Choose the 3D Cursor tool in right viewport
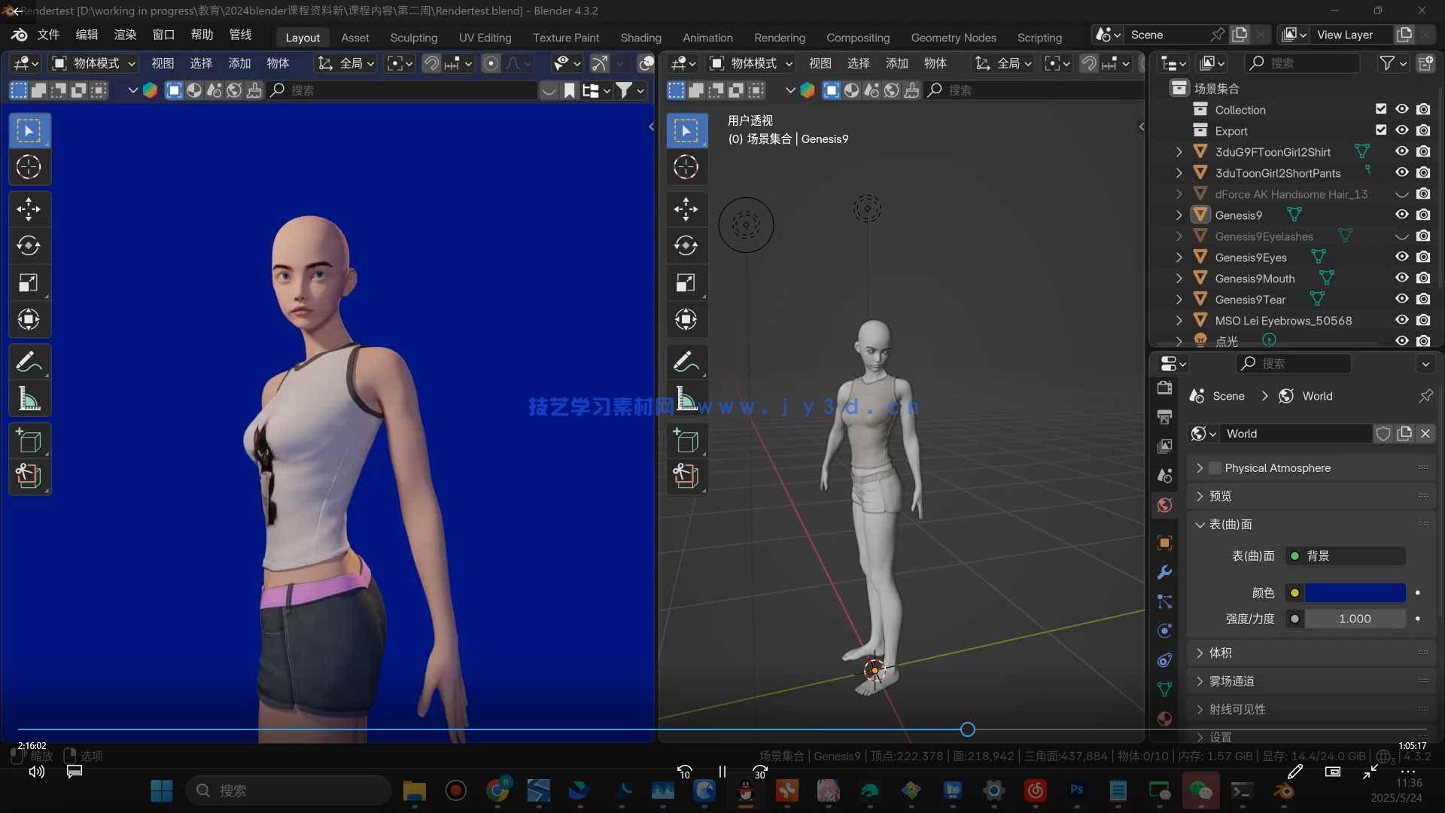 coord(686,167)
